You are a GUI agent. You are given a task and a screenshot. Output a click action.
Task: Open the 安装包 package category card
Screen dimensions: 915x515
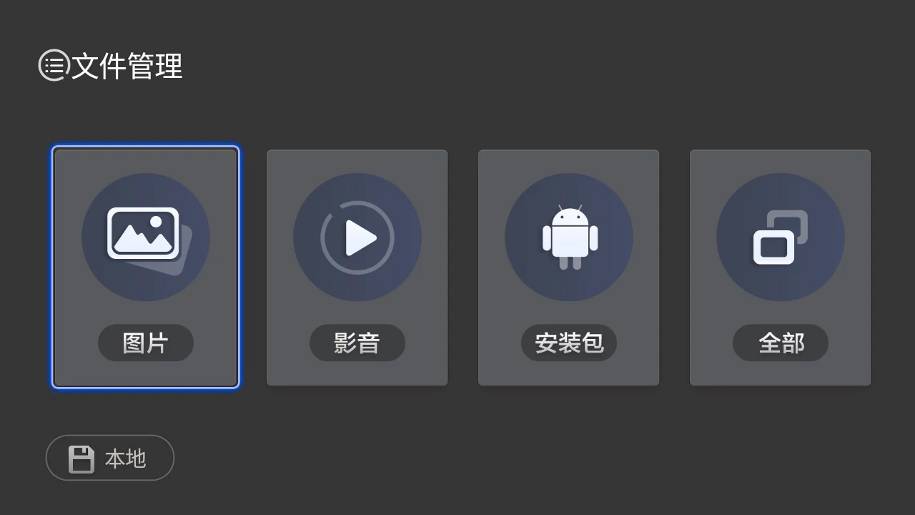[569, 268]
